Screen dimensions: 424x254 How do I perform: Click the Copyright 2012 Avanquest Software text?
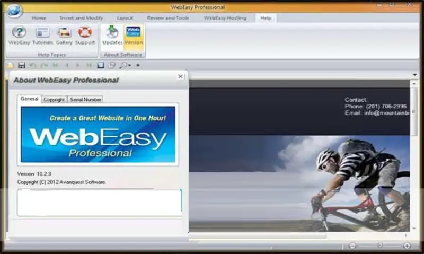coord(61,182)
